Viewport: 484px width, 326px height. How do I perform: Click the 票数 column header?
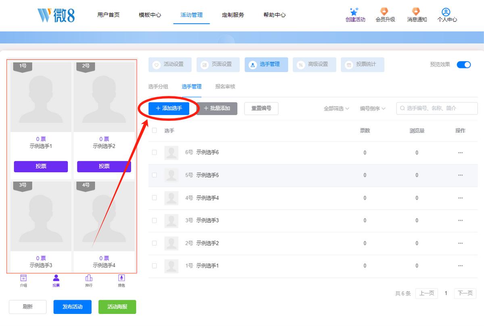click(x=365, y=130)
